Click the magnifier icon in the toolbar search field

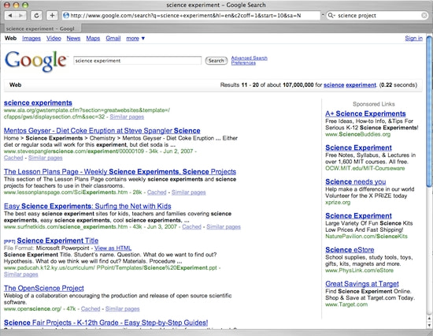point(330,16)
